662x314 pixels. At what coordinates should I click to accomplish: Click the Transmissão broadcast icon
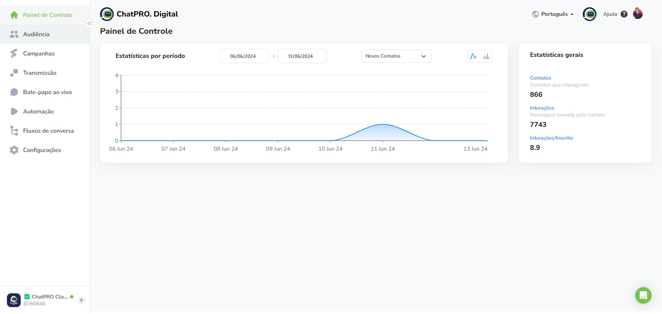tap(14, 73)
